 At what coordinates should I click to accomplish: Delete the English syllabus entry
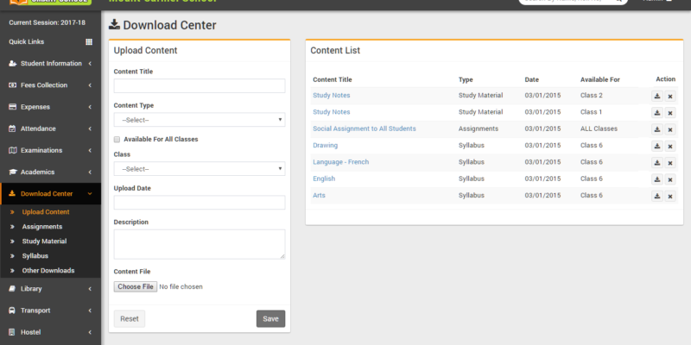coord(670,179)
